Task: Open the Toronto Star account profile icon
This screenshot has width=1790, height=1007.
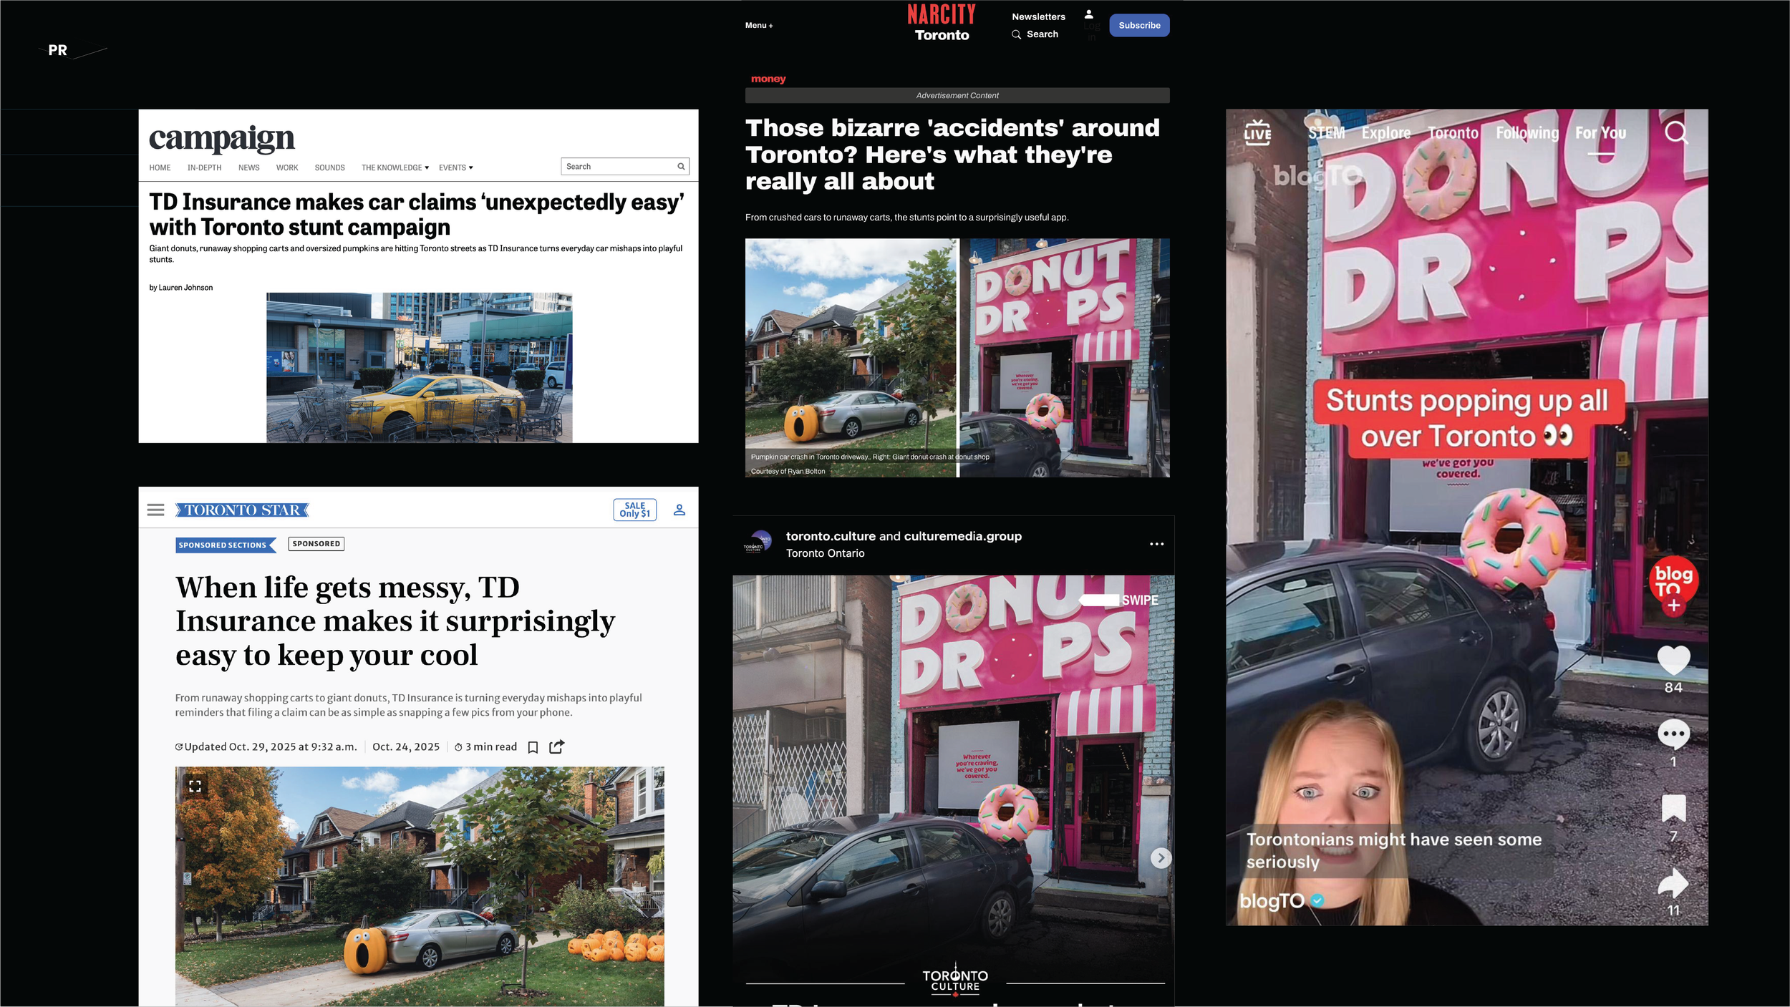Action: click(x=679, y=510)
